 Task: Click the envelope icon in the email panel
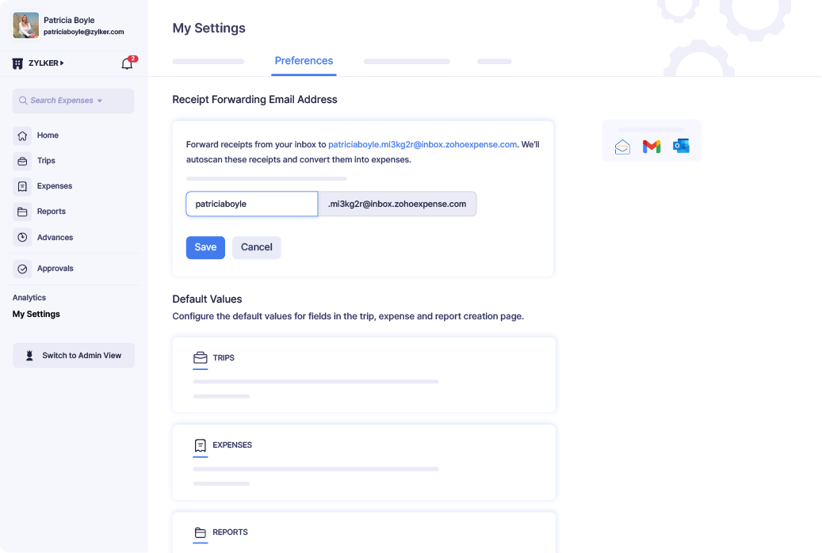pos(622,146)
